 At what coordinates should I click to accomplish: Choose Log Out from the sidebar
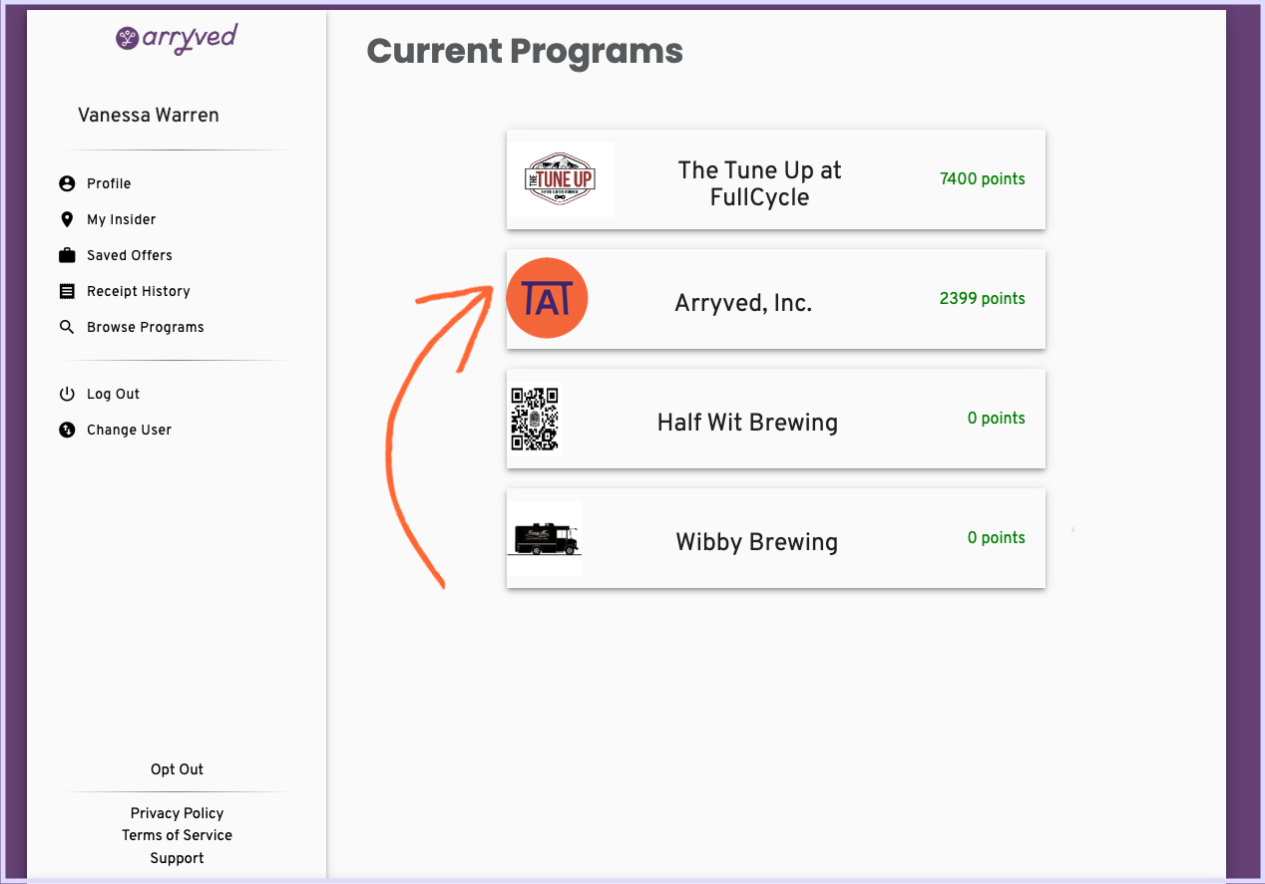[x=114, y=394]
